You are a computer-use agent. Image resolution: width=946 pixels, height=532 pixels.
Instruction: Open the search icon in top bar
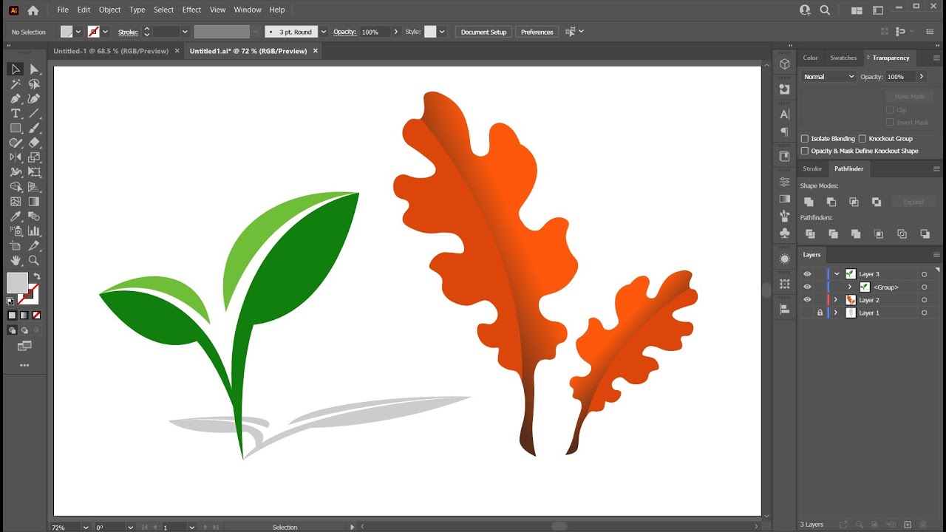825,10
